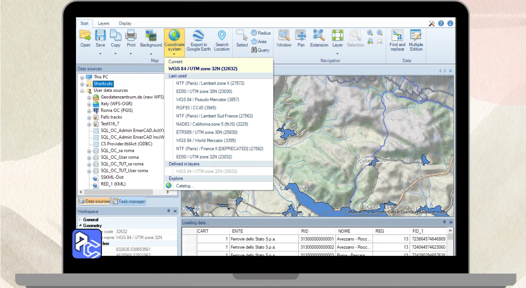The height and width of the screenshot is (288, 526).
Task: Click Export to Google Earth icon
Action: (x=198, y=36)
